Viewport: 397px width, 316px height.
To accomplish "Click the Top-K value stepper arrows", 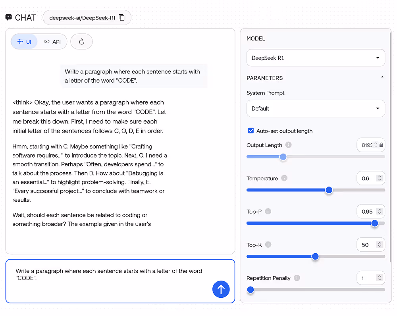I will click(380, 245).
